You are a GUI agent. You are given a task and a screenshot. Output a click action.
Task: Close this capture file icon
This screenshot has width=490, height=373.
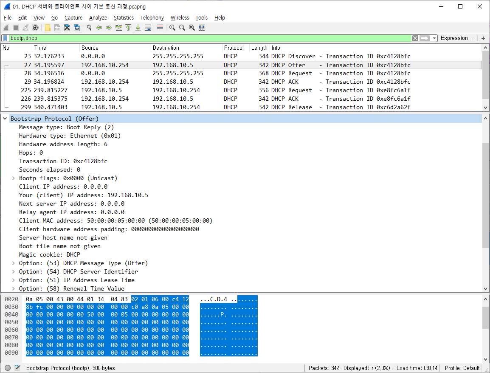[x=67, y=28]
